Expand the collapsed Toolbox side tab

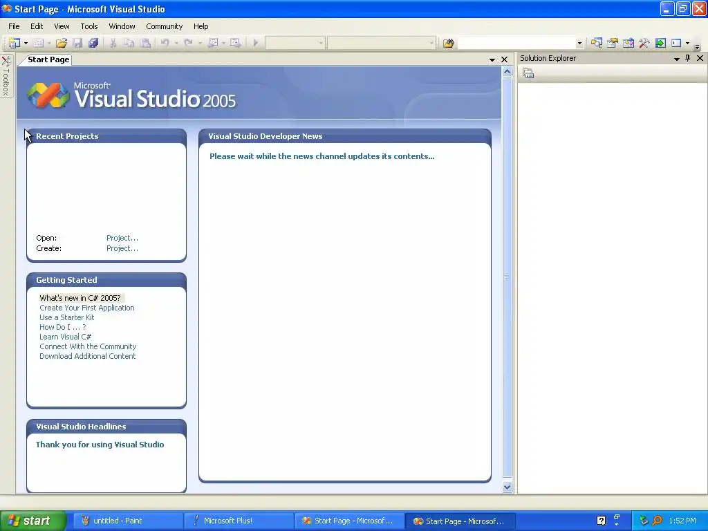(6, 76)
